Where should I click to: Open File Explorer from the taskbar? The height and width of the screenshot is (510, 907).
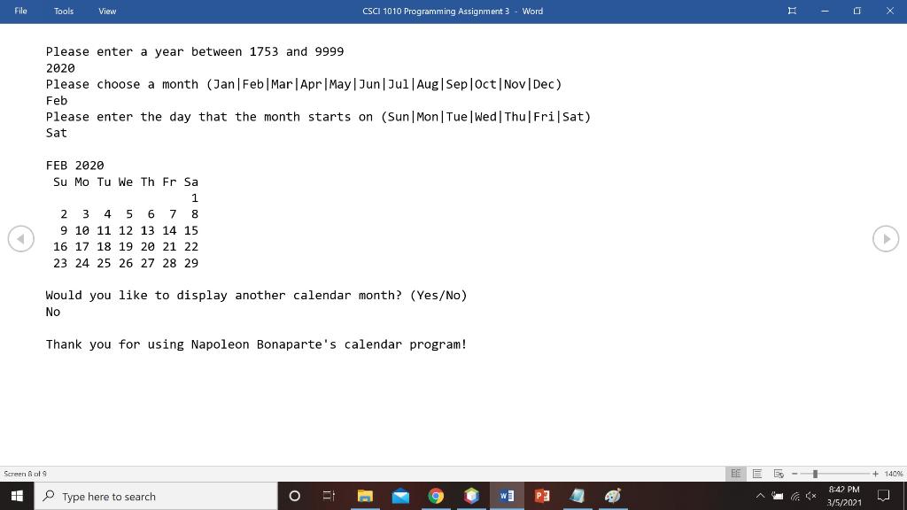[365, 496]
